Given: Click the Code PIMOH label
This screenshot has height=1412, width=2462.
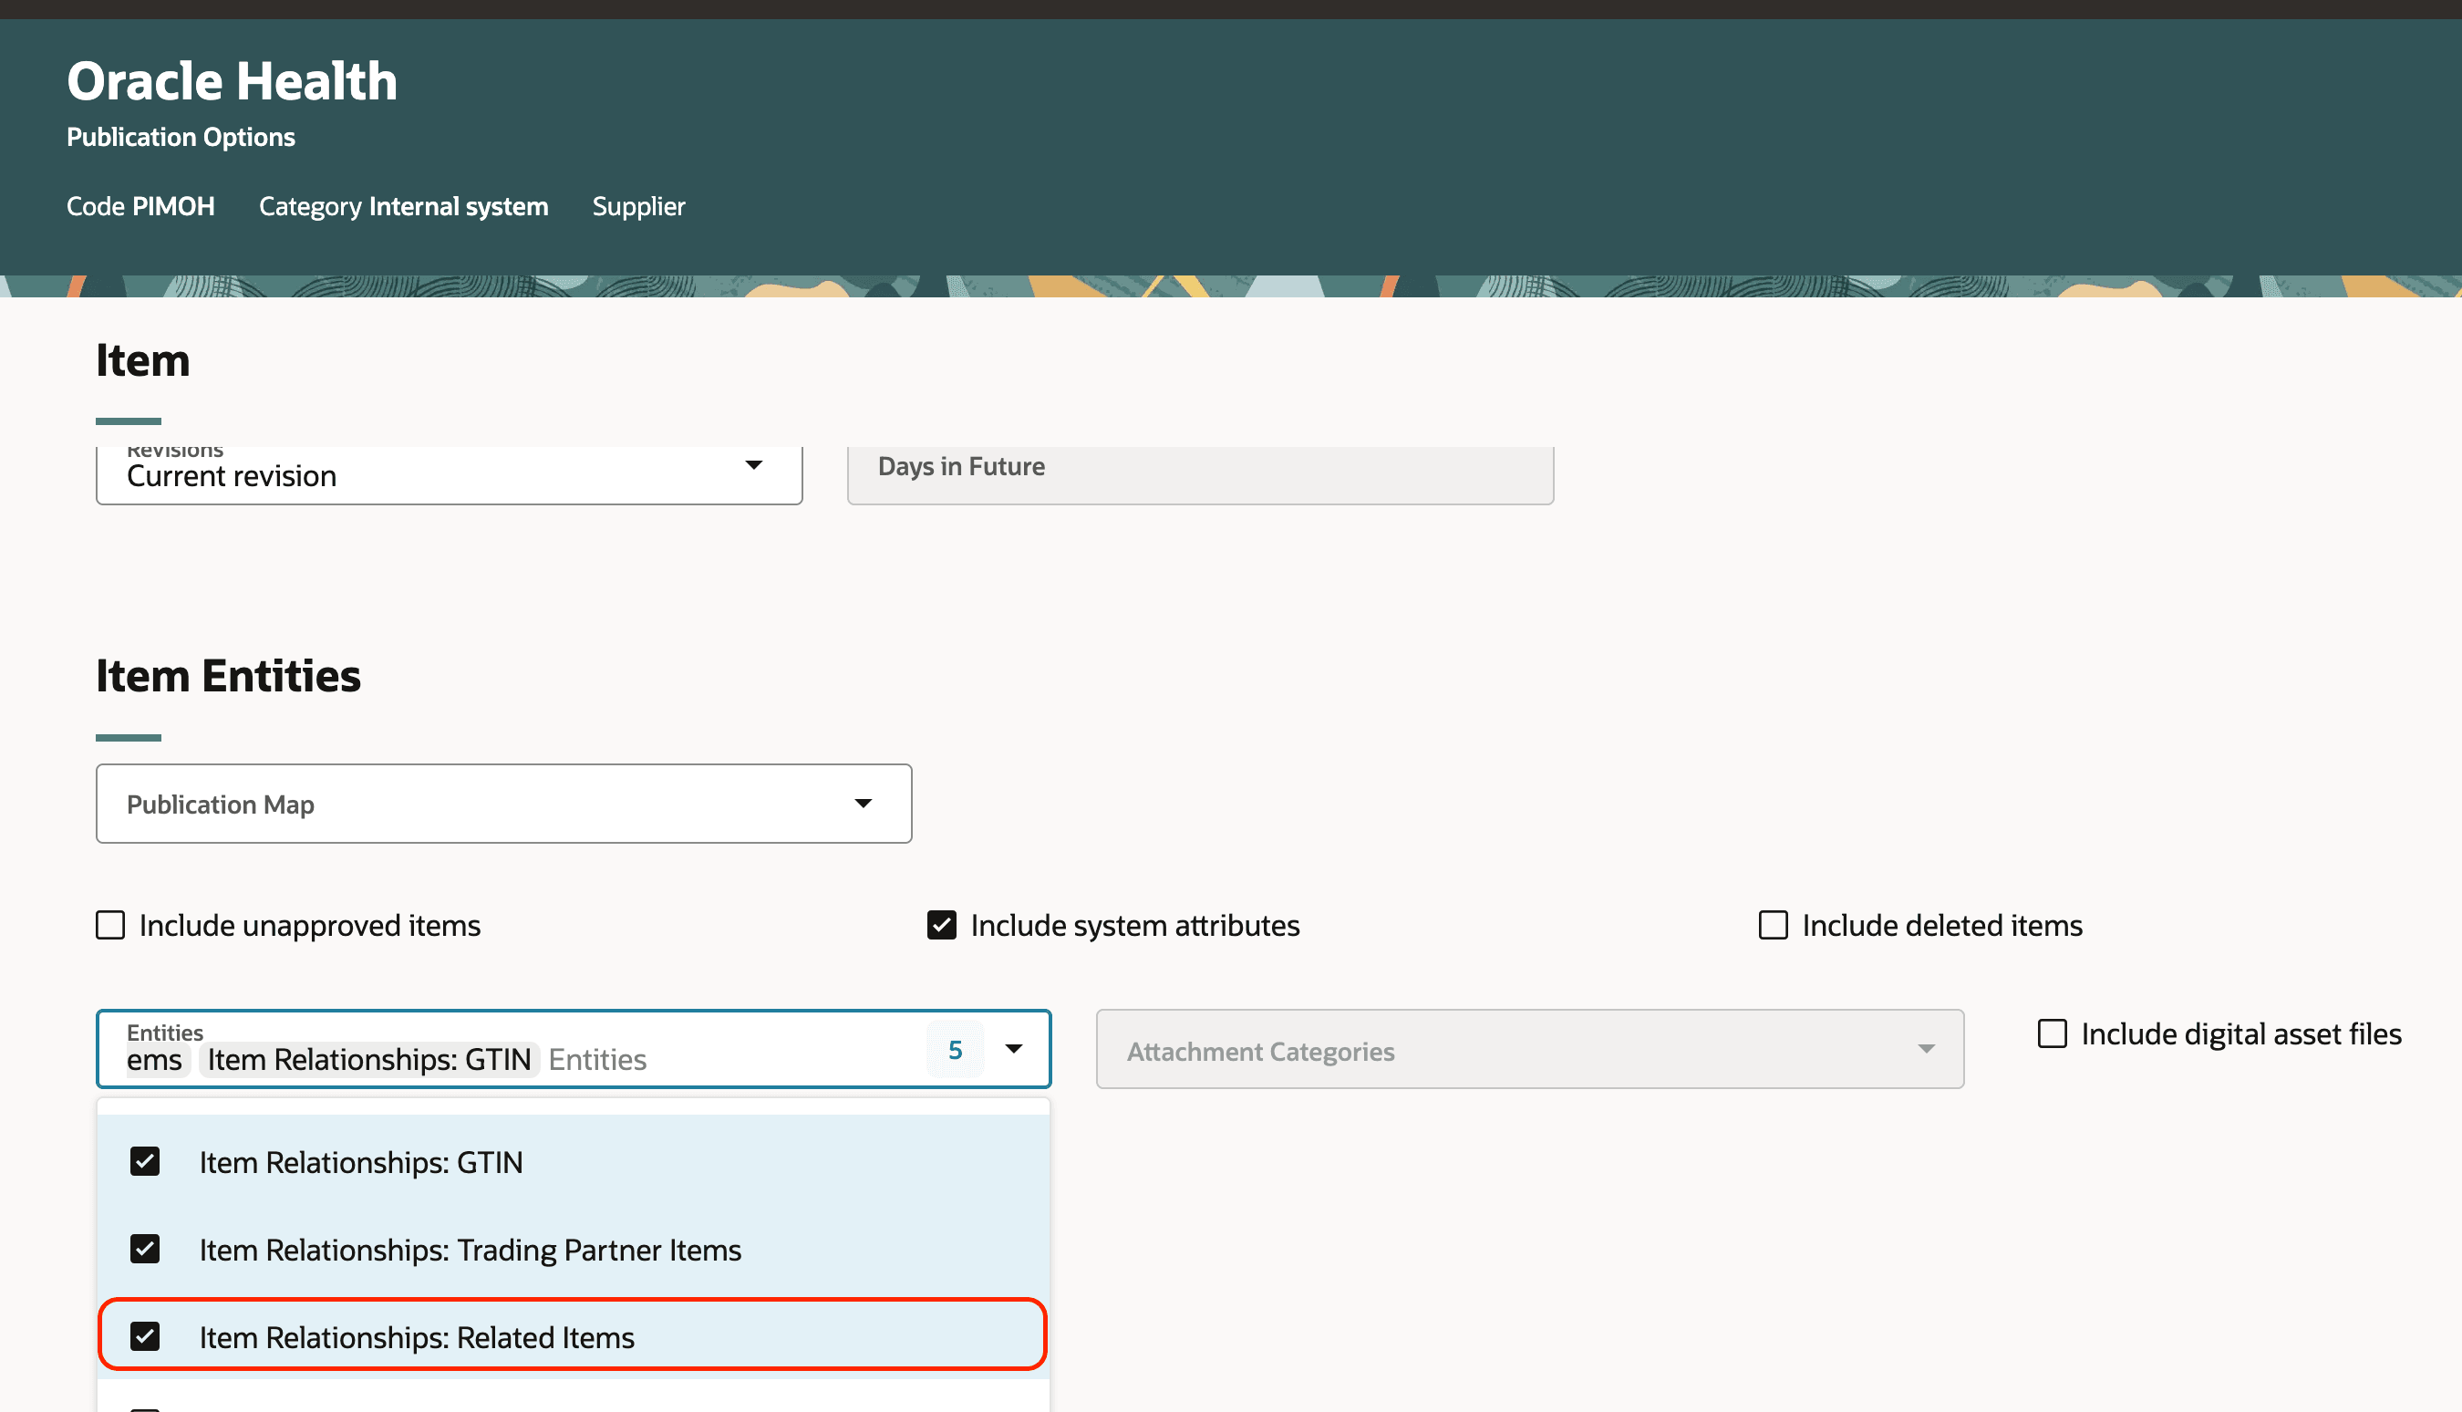Looking at the screenshot, I should click(x=140, y=205).
